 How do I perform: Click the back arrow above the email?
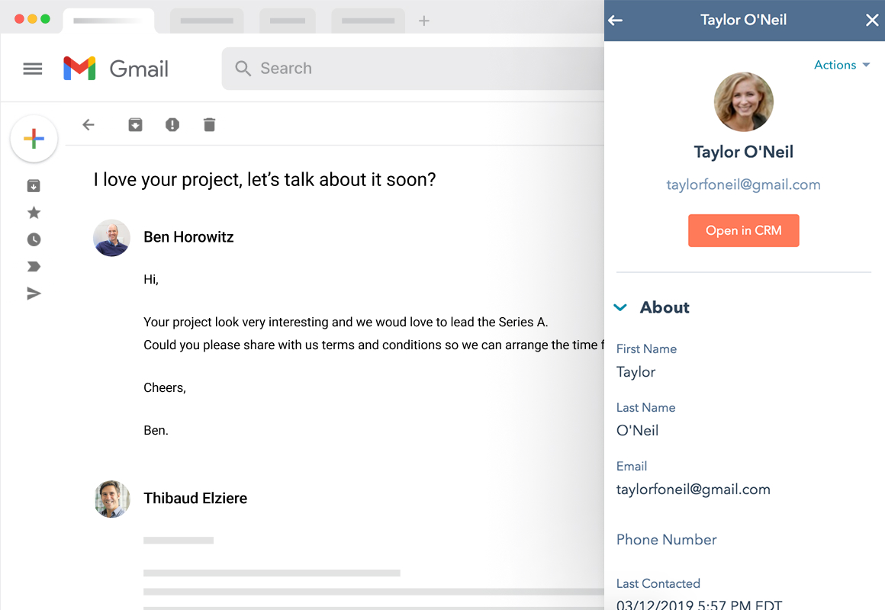pos(88,124)
